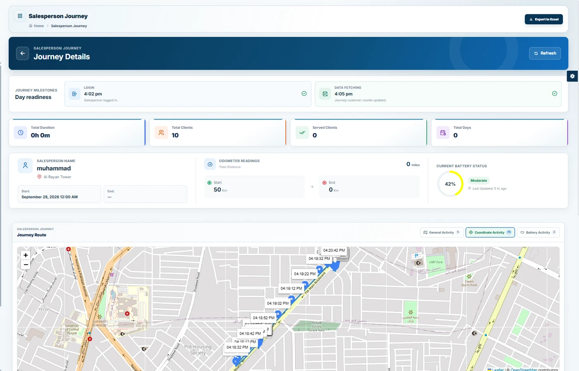Image resolution: width=579 pixels, height=371 pixels.
Task: Click the Last Updated: 5 hr ago text
Action: pos(489,189)
